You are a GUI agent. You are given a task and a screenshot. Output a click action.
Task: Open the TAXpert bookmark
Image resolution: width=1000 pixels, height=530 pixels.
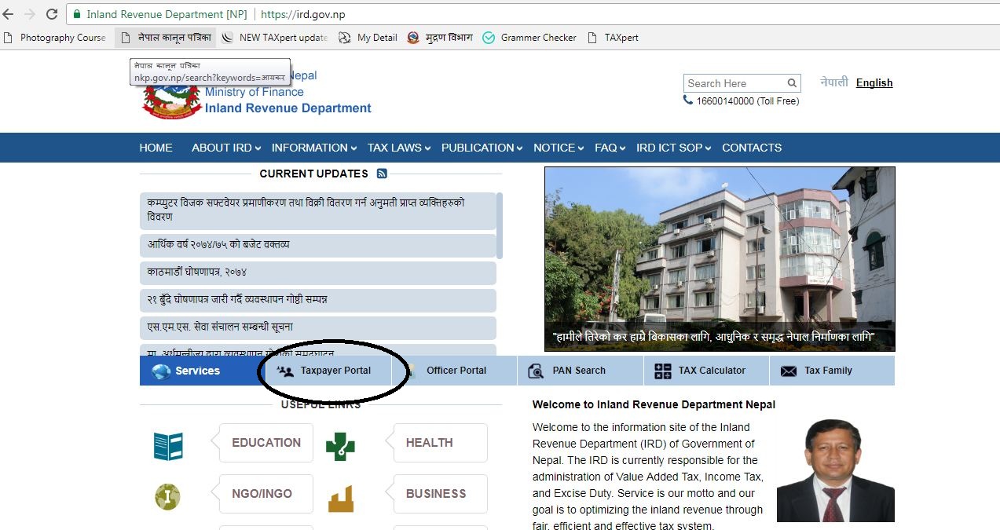point(614,38)
